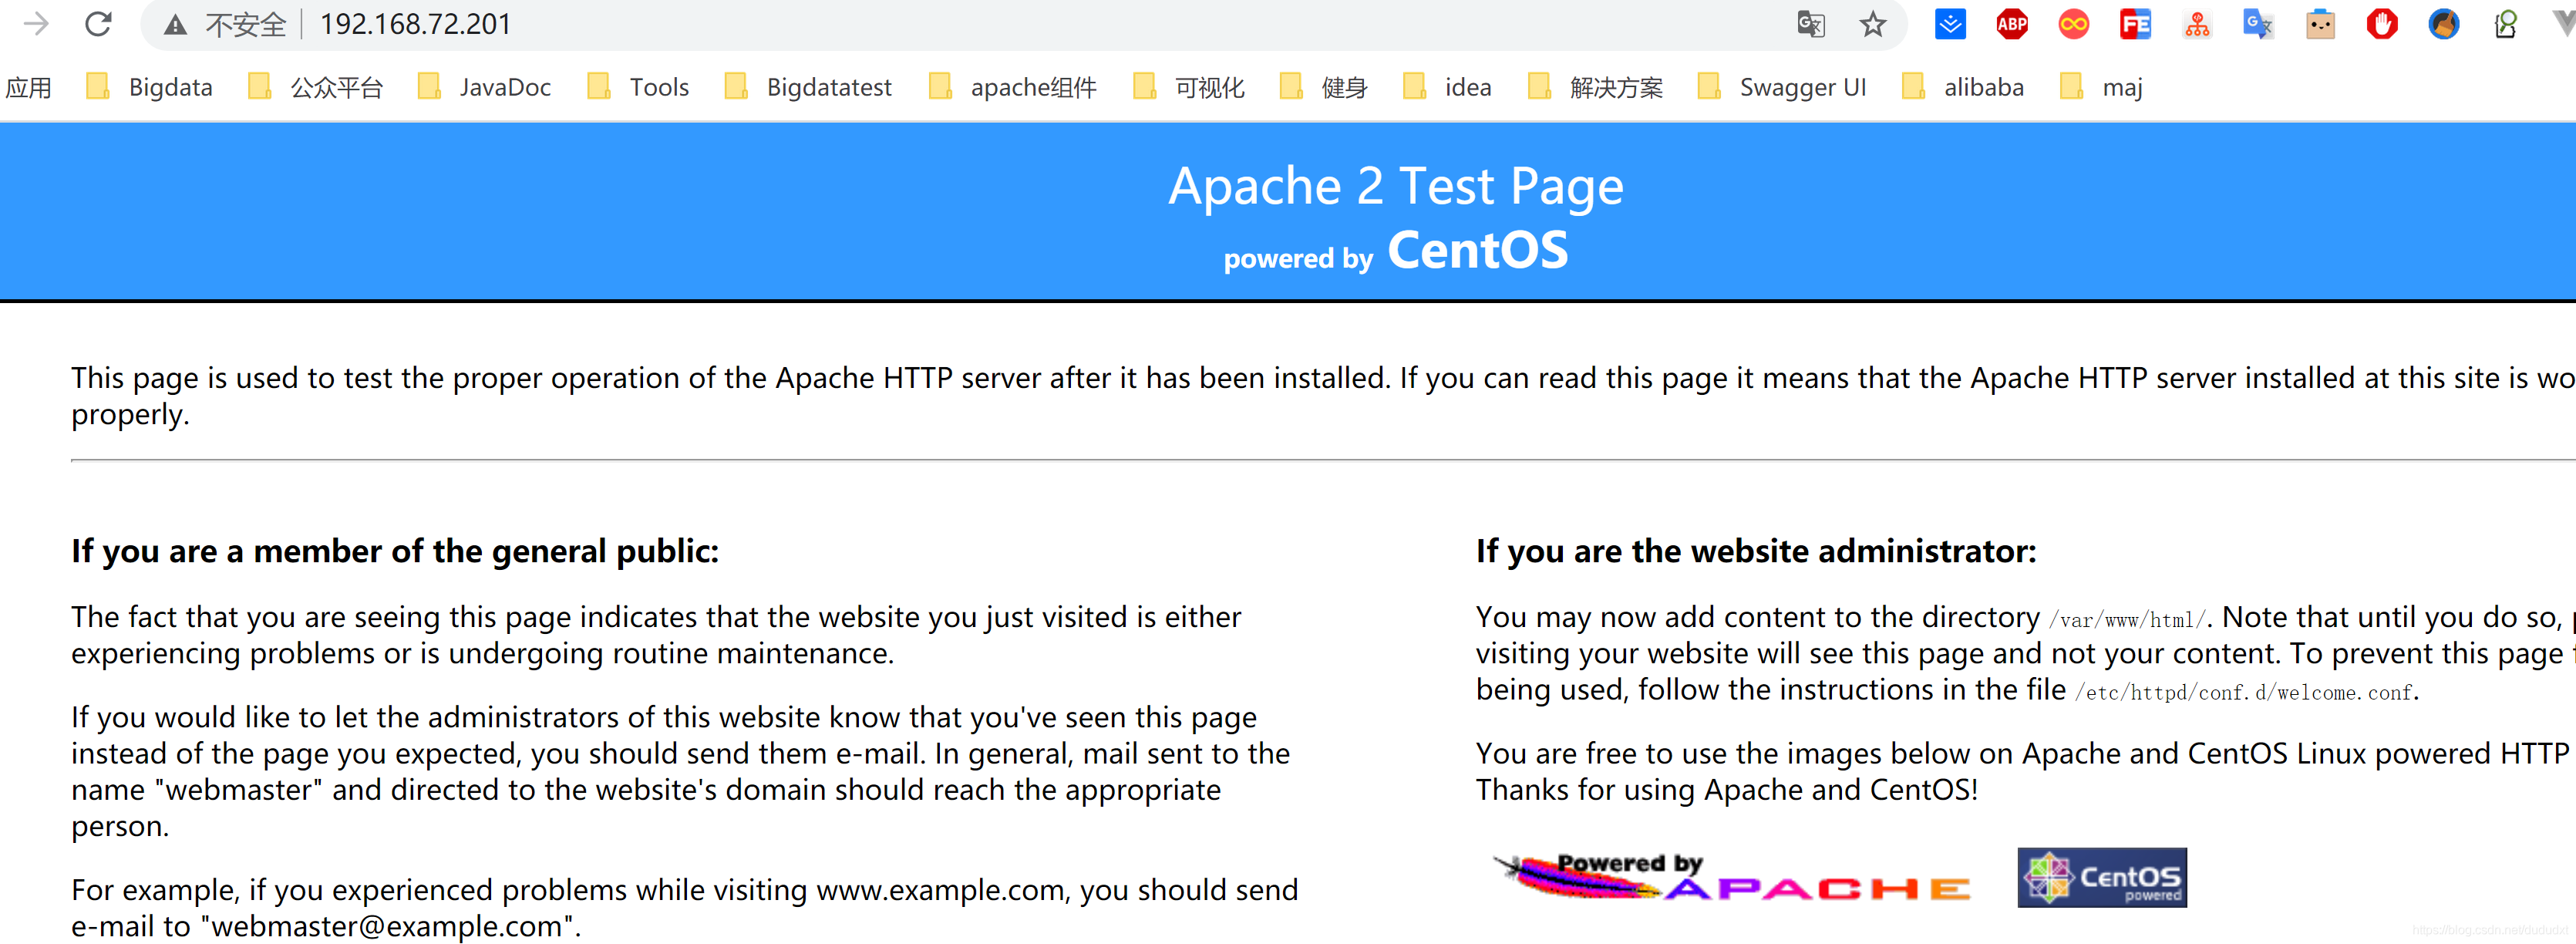Click the Powered by Apache logo image

pos(1731,877)
